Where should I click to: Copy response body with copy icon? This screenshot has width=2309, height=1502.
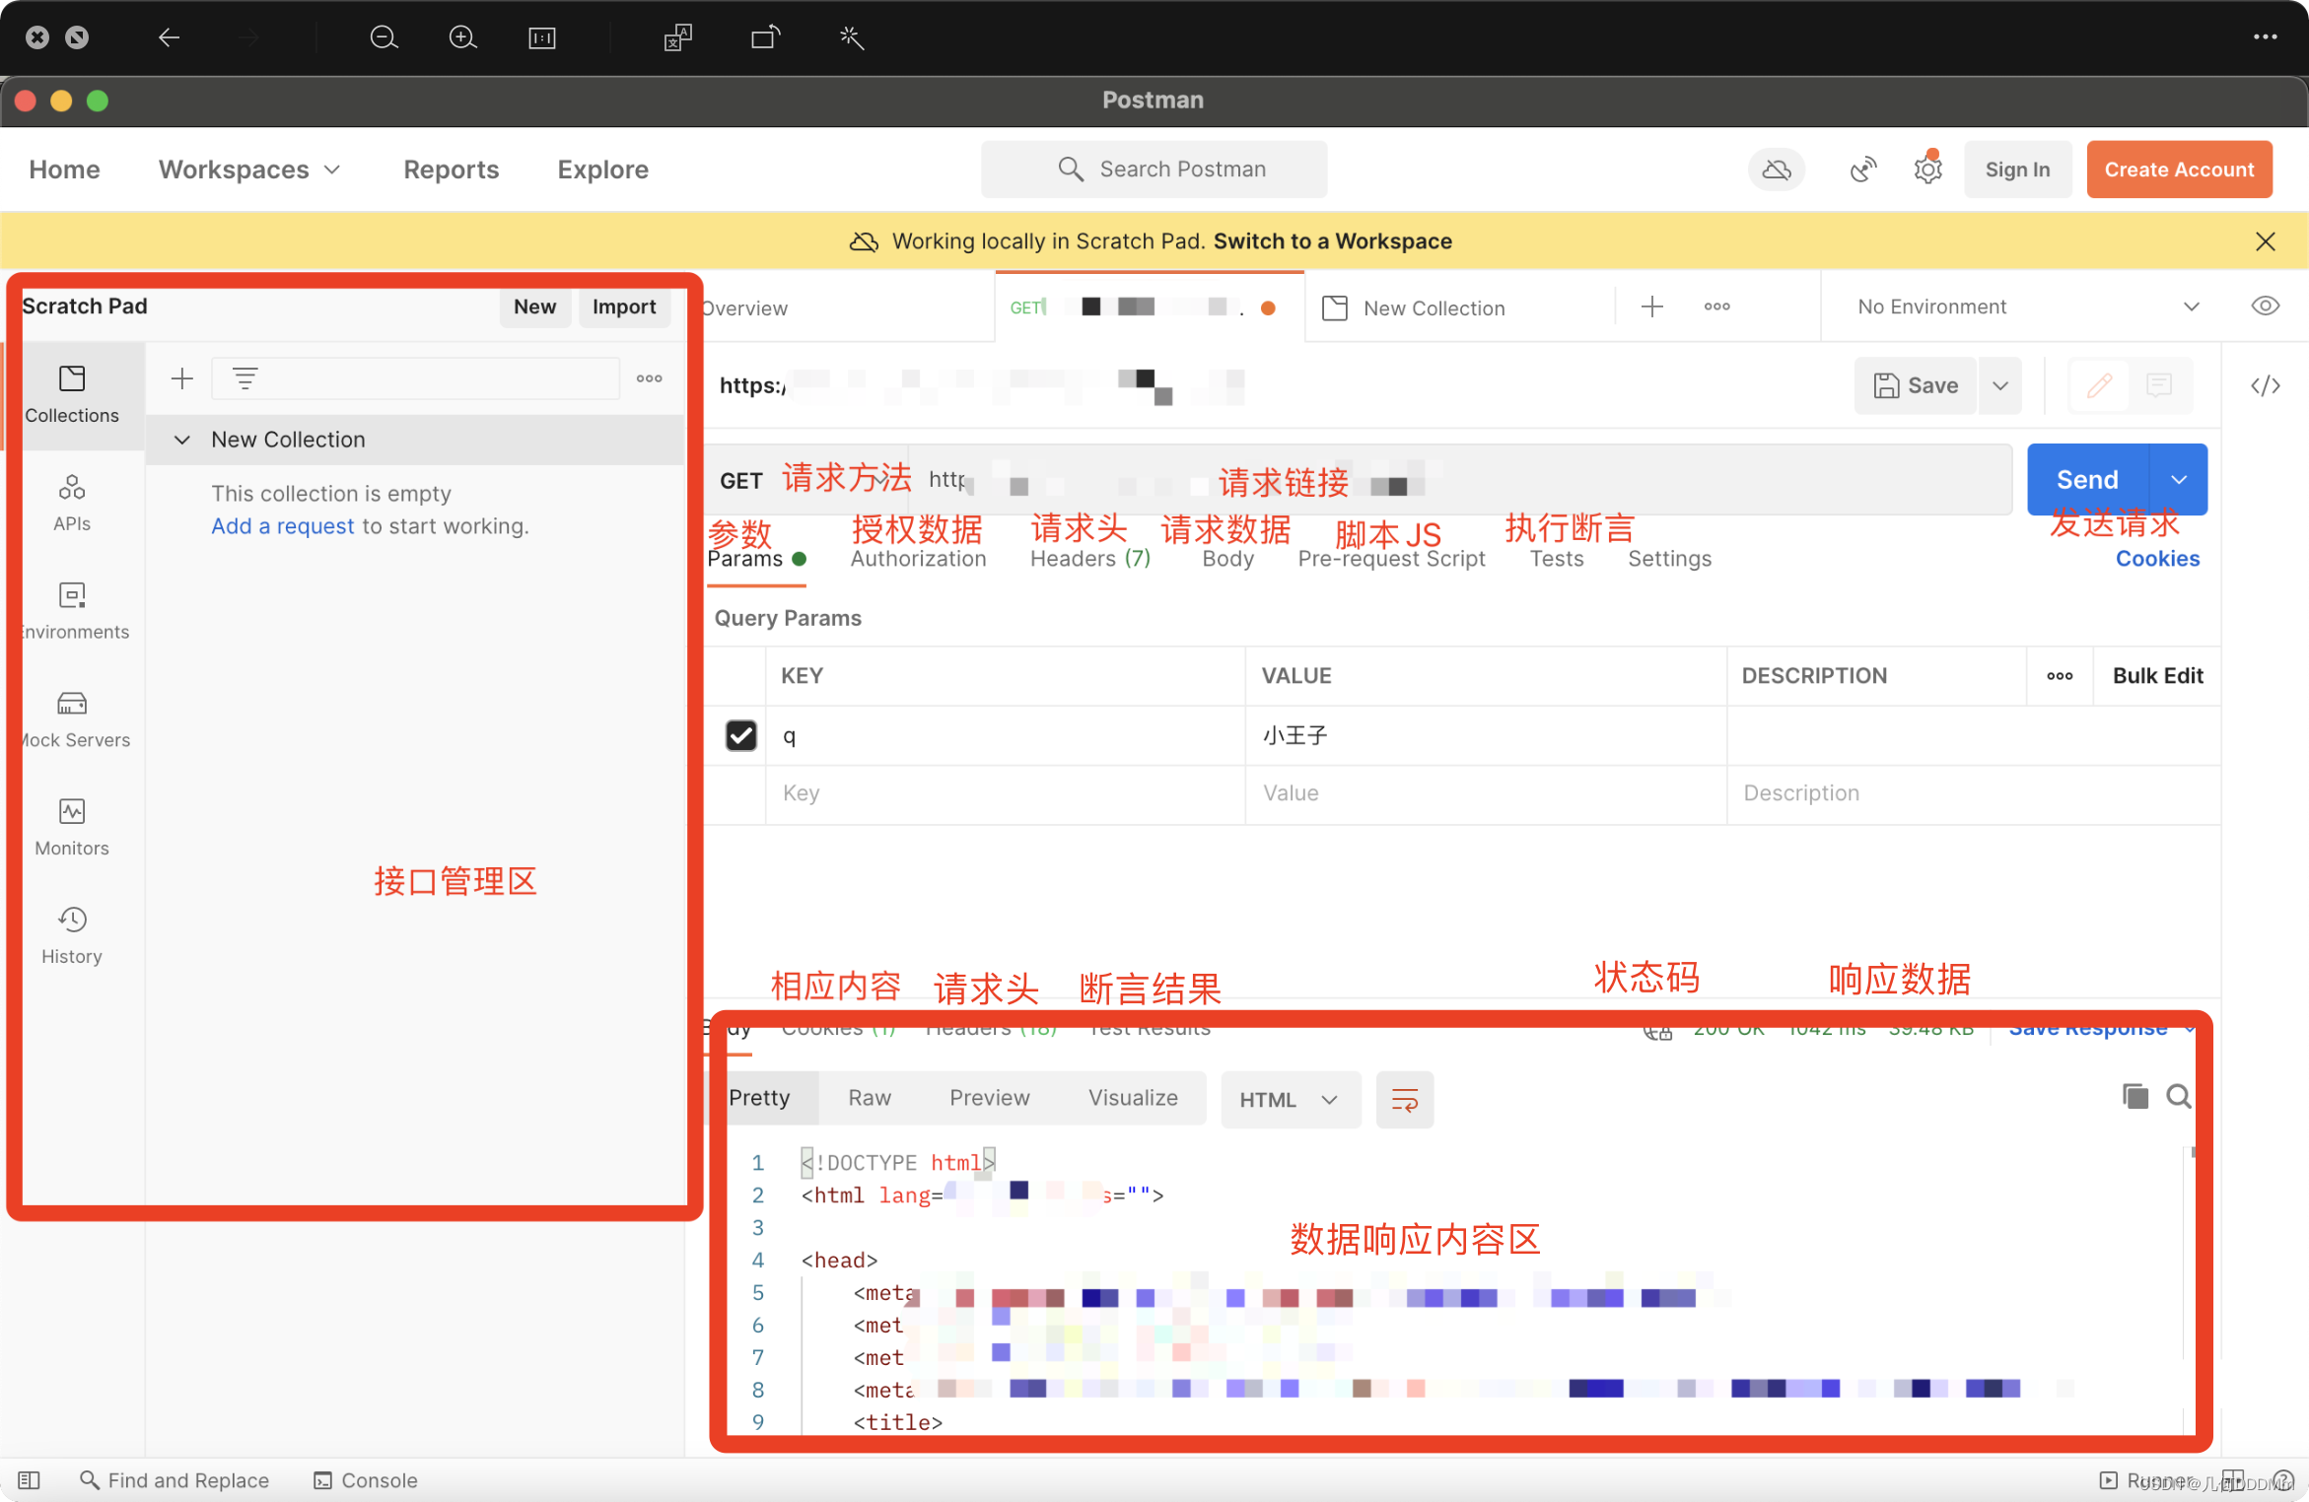click(2134, 1096)
